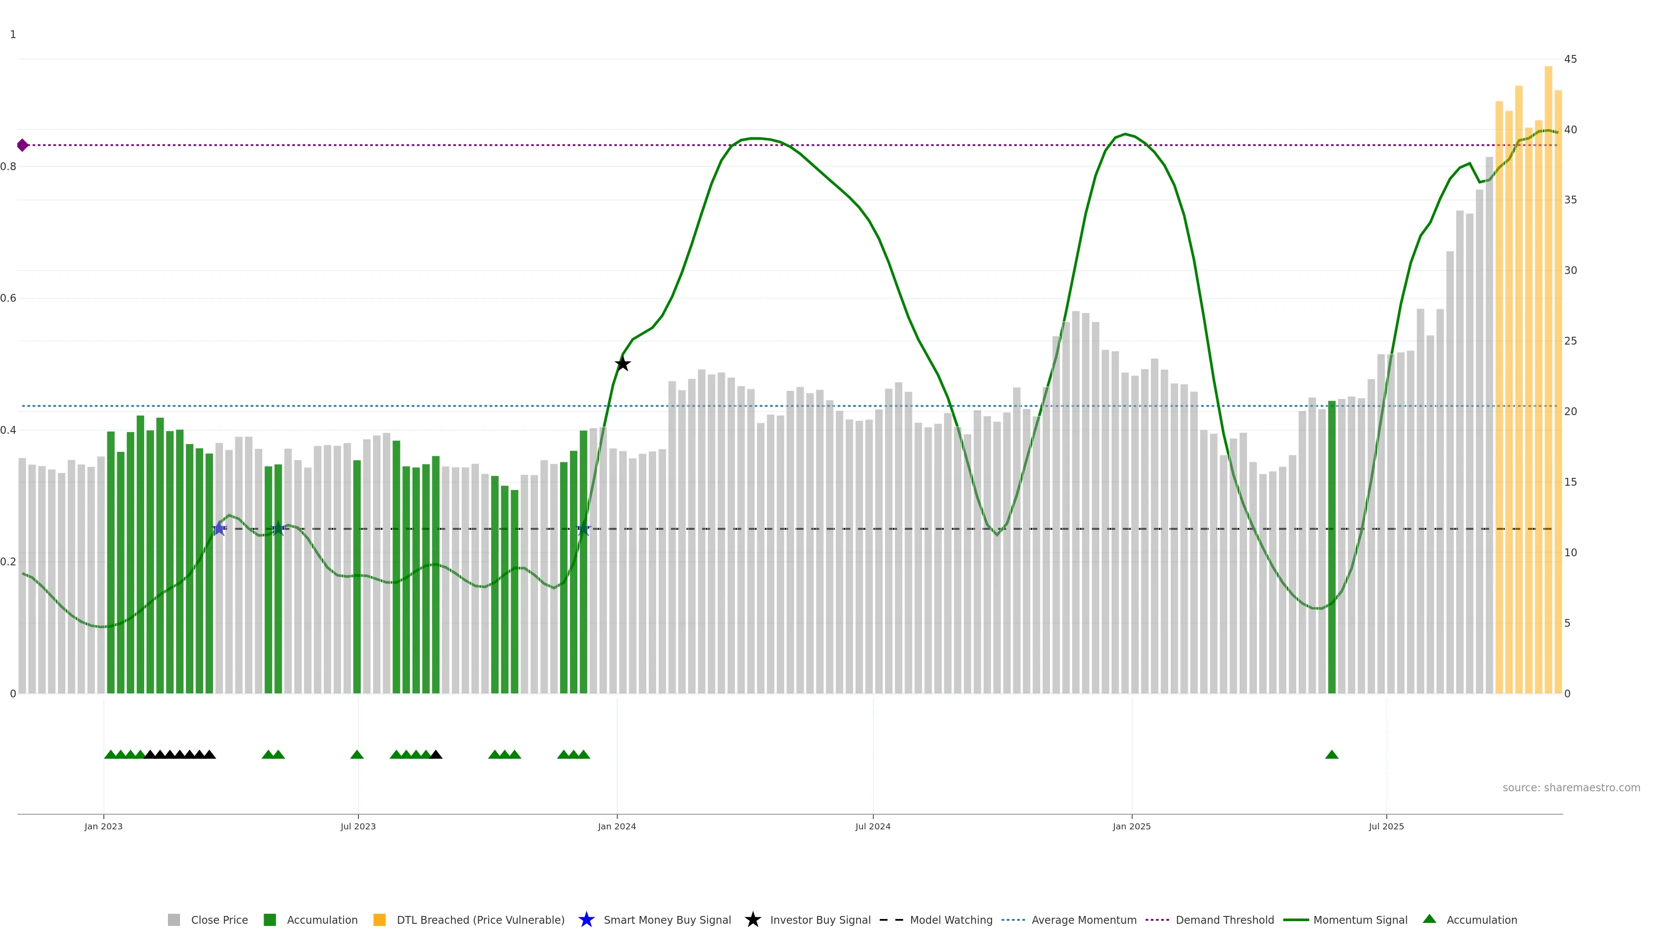Viewport: 1662px width, 935px height.
Task: Click the Jan 2024 x-axis label
Action: click(x=617, y=827)
